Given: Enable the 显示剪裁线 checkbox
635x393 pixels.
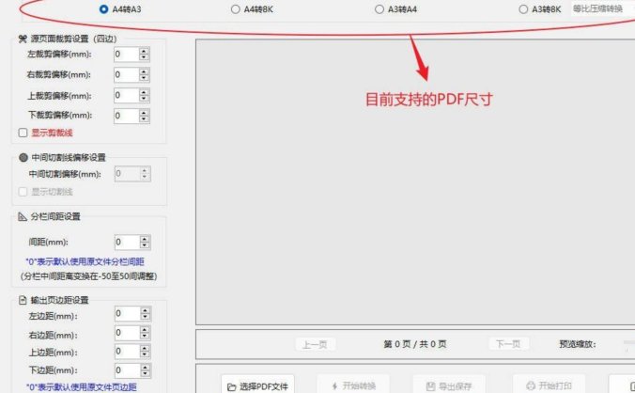Looking at the screenshot, I should tap(23, 133).
